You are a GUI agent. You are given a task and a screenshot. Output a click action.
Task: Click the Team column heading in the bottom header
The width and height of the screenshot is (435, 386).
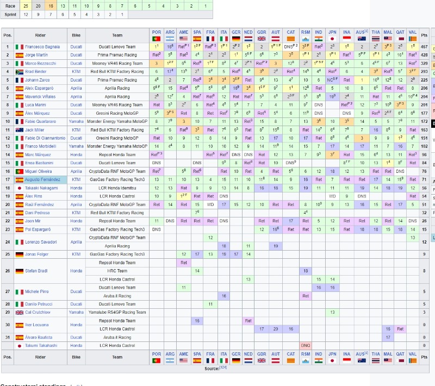pyautogui.click(x=117, y=357)
